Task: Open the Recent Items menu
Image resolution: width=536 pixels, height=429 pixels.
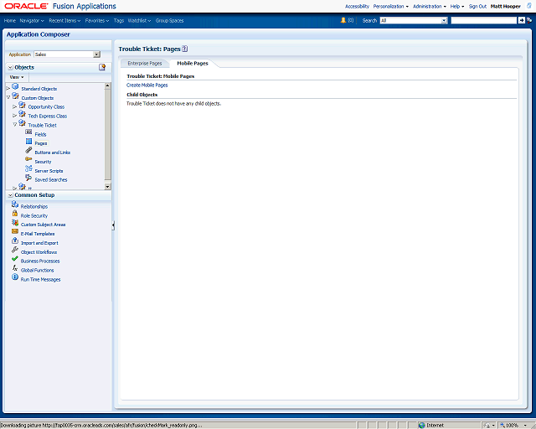Action: (64, 21)
